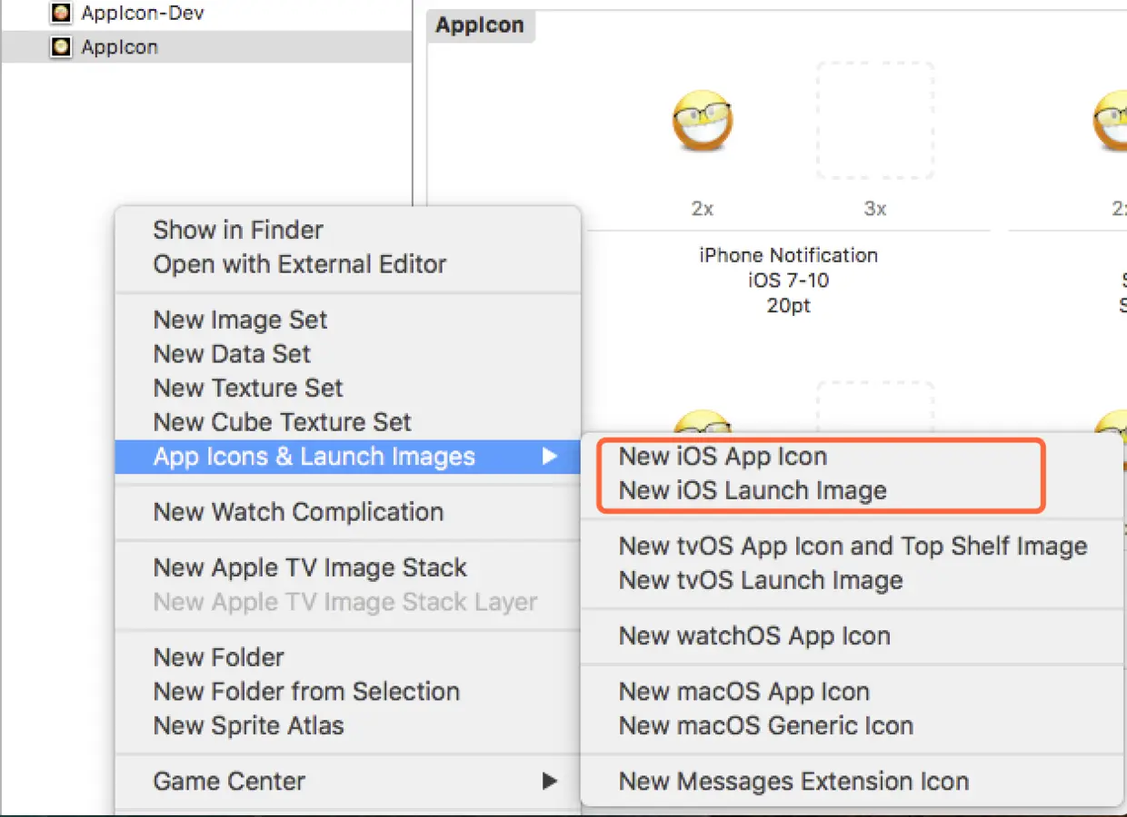The height and width of the screenshot is (817, 1127).
Task: Select the AppIcon asset in sidebar
Action: 119,47
